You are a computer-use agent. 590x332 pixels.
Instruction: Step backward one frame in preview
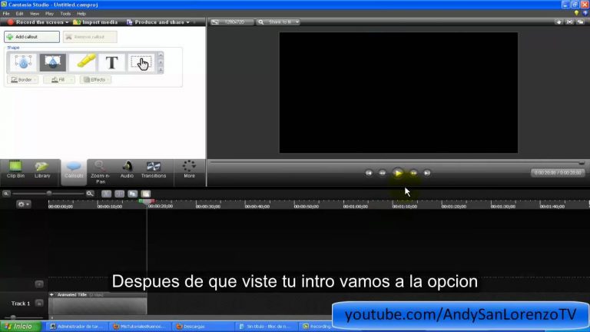click(383, 173)
